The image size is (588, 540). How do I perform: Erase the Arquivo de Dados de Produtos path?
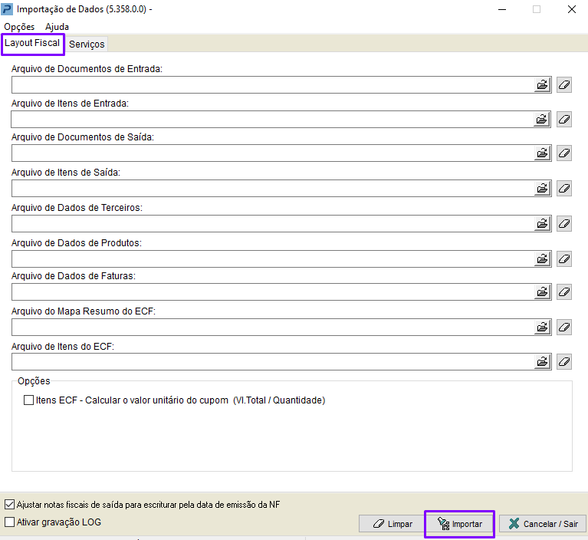coord(564,259)
